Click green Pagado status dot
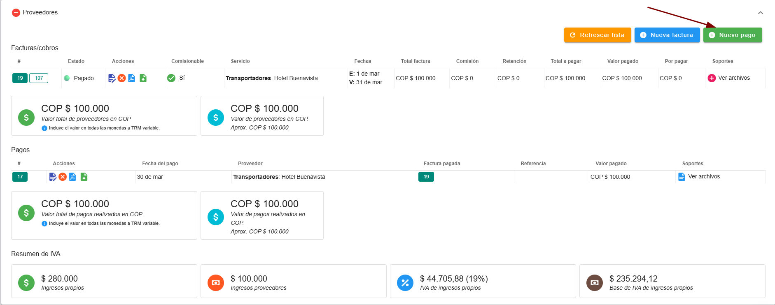This screenshot has height=305, width=775. pos(67,78)
